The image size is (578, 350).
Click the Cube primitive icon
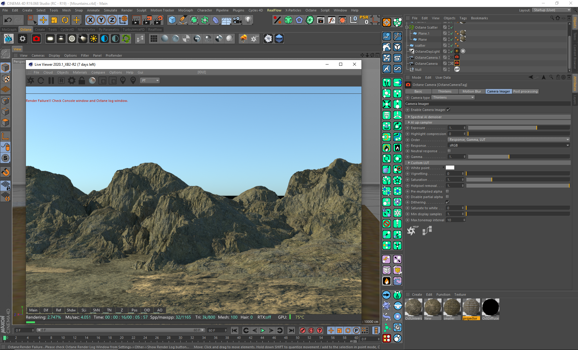point(172,20)
